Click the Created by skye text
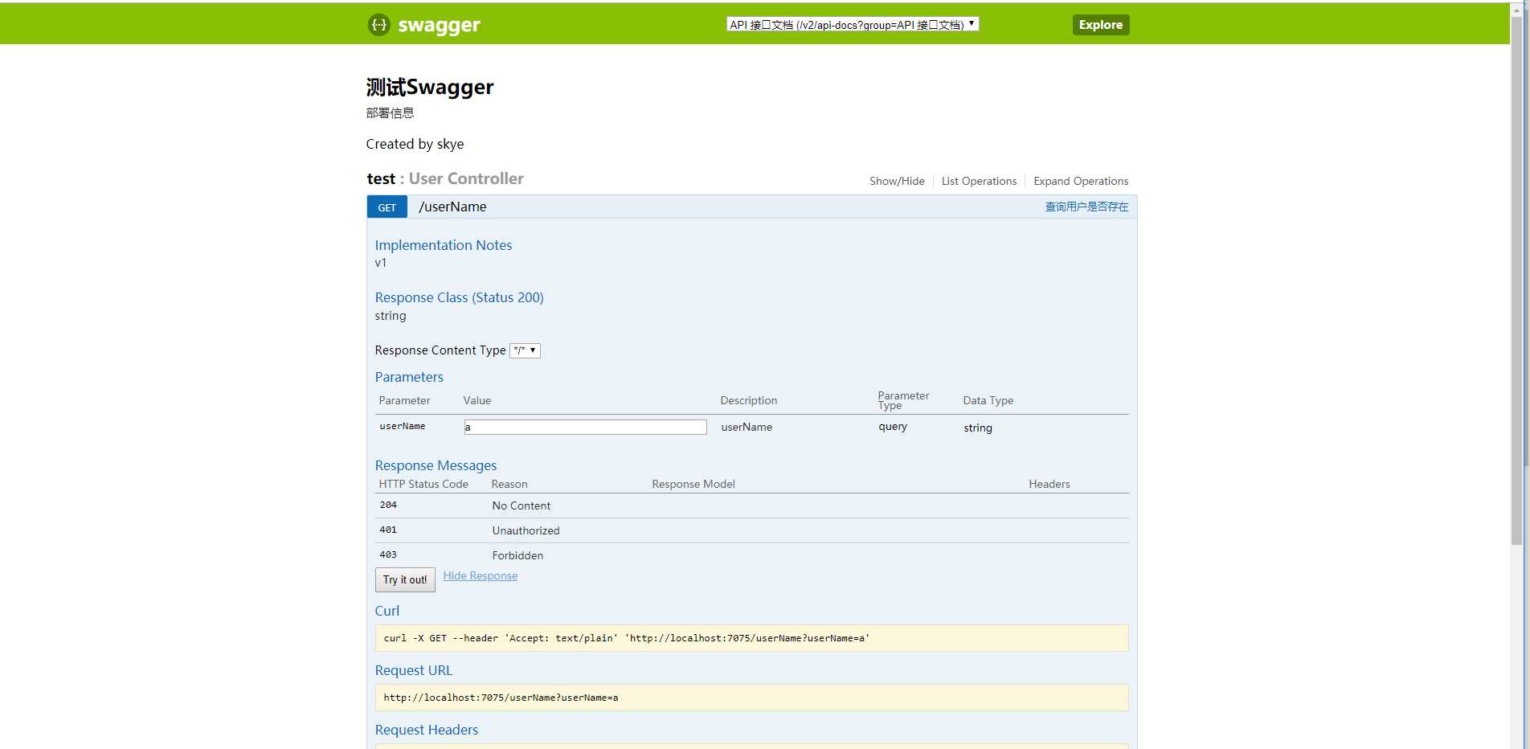 415,144
